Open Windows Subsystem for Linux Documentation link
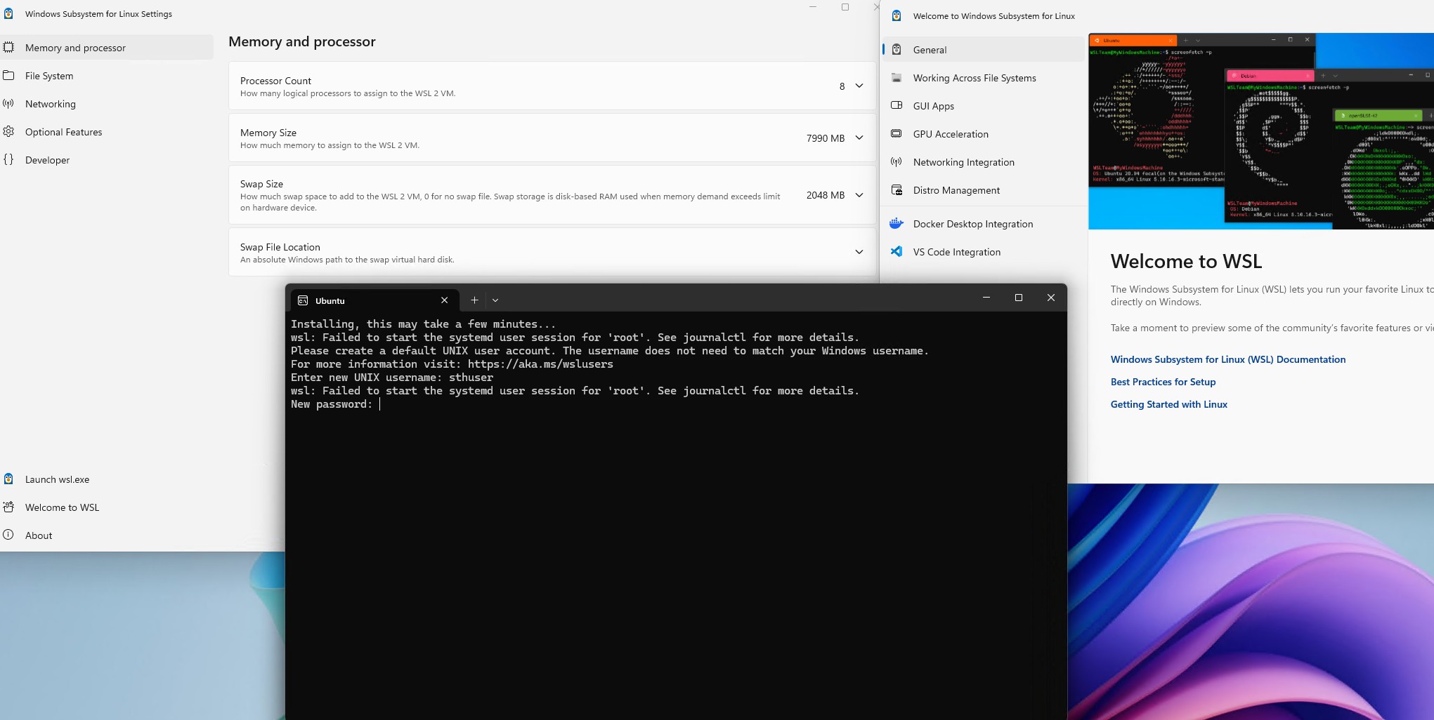1434x720 pixels. click(x=1228, y=359)
